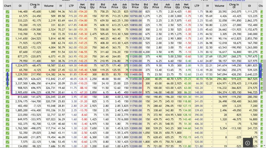Open strike price 10700.00 link
Screen dimensions: 266x148
point(136,12)
